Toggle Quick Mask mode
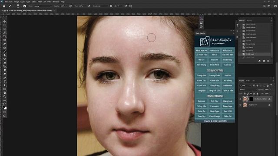Viewport: 278px width, 156px height. pyautogui.click(x=5, y=112)
